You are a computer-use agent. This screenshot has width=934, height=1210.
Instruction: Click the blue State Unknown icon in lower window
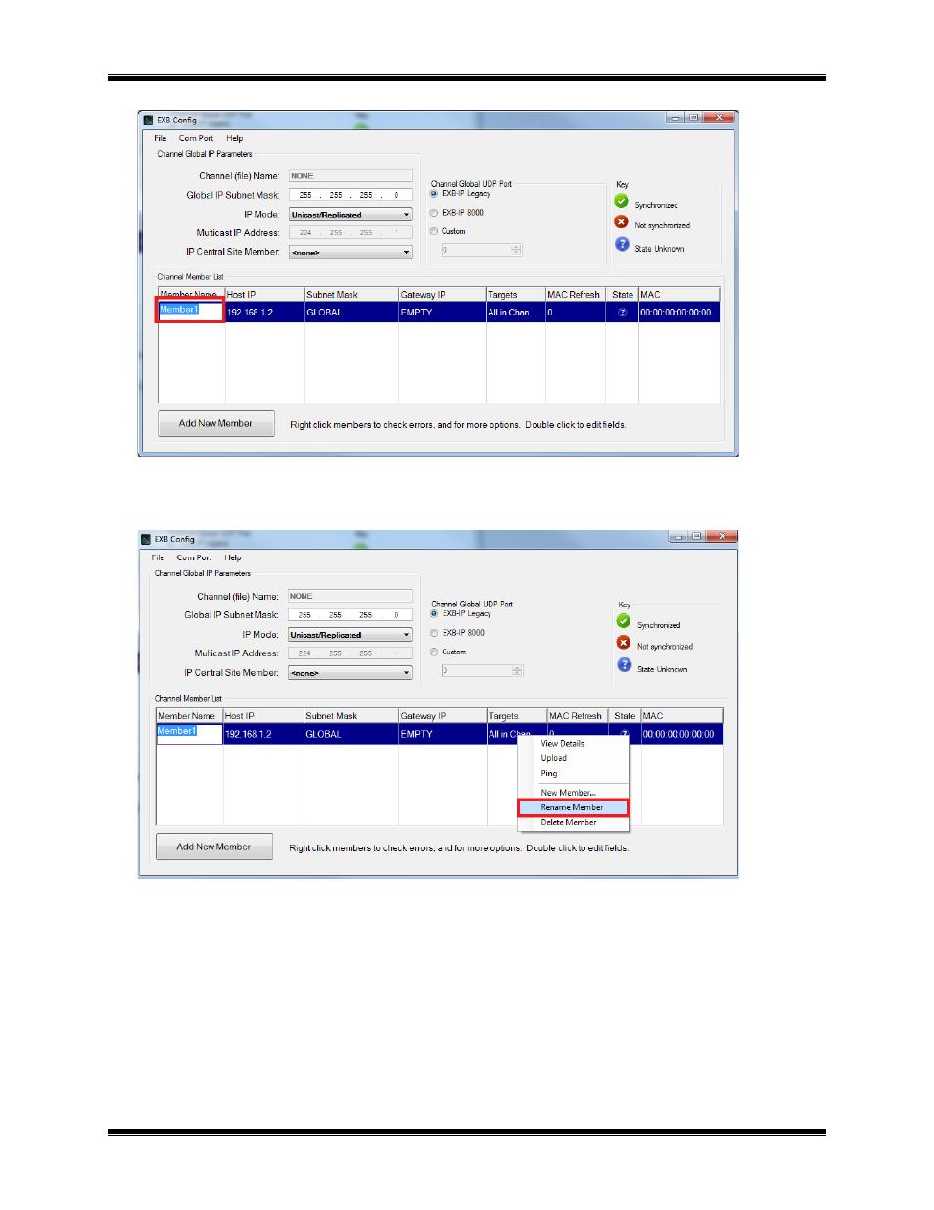[624, 665]
